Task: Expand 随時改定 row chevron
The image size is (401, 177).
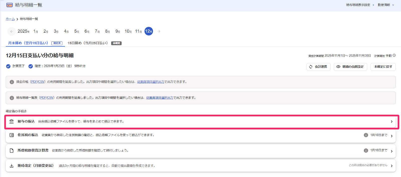Action: [x=391, y=166]
